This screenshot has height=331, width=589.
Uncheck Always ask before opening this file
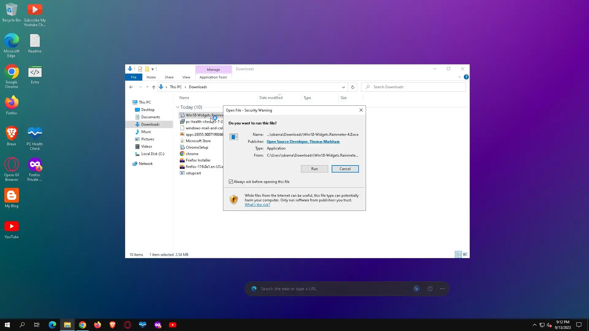point(231,182)
